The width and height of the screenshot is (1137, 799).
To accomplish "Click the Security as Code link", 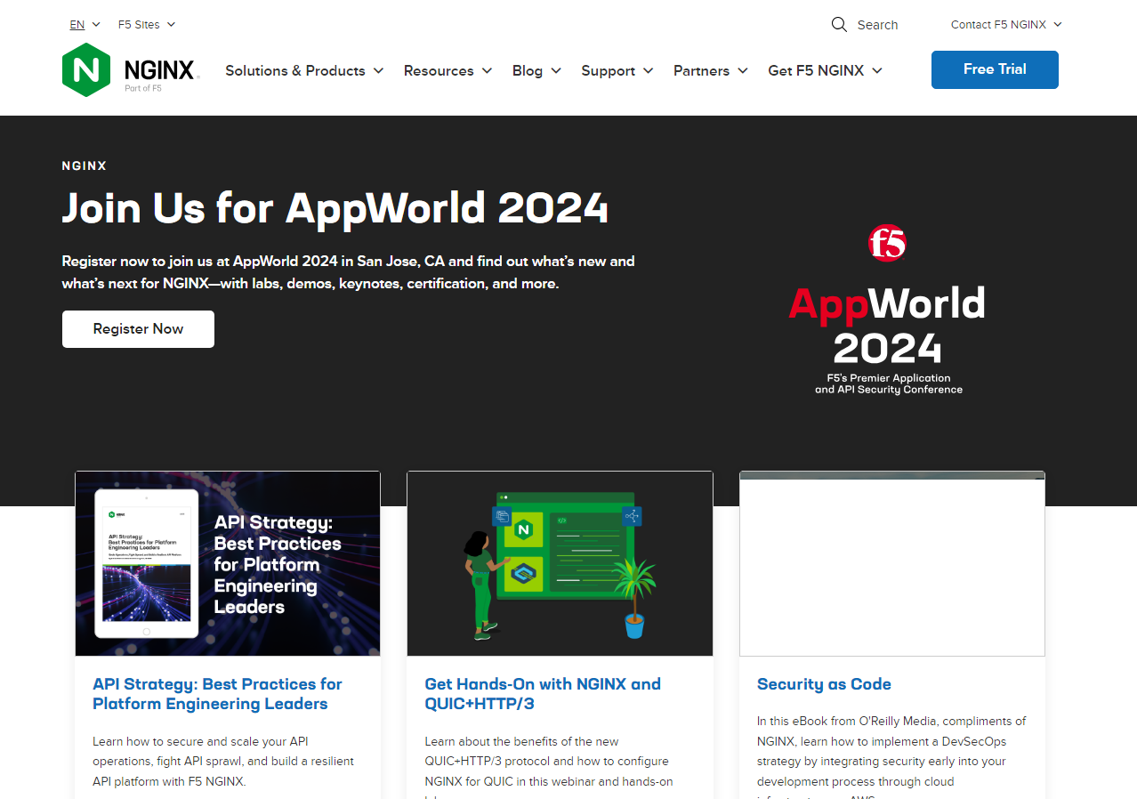I will [x=823, y=684].
